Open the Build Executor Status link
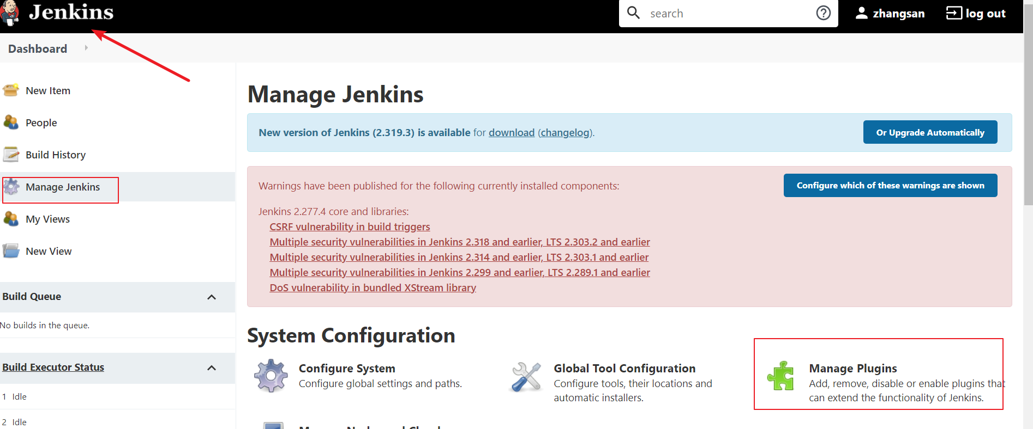 click(x=53, y=367)
